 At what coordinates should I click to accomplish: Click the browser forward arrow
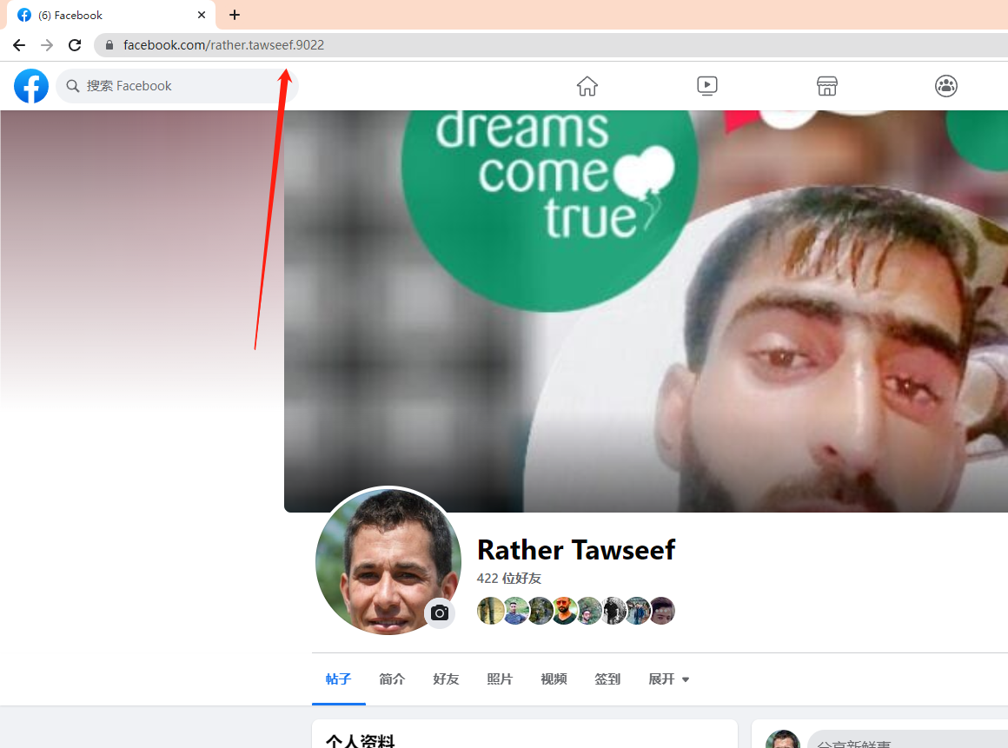(47, 45)
